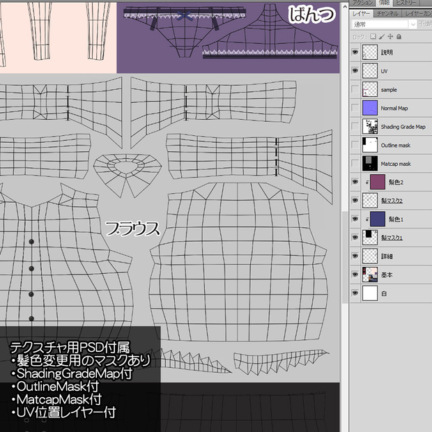The image size is (432, 432).
Task: Select the Normal Map layer thumbnail
Action: click(x=370, y=108)
